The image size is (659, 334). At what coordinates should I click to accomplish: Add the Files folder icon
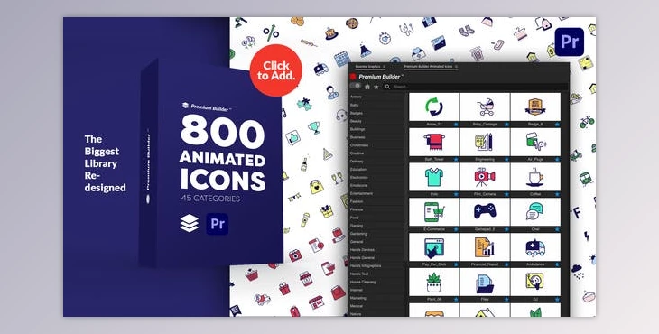point(485,283)
